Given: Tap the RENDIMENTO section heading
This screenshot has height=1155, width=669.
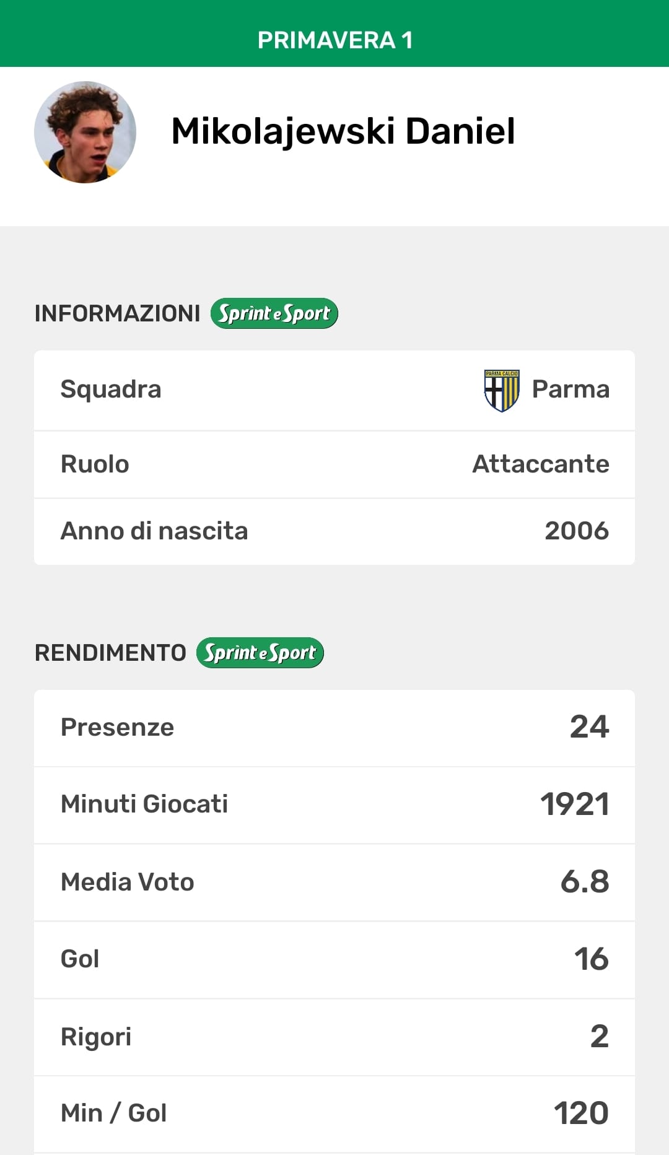Looking at the screenshot, I should [x=110, y=653].
